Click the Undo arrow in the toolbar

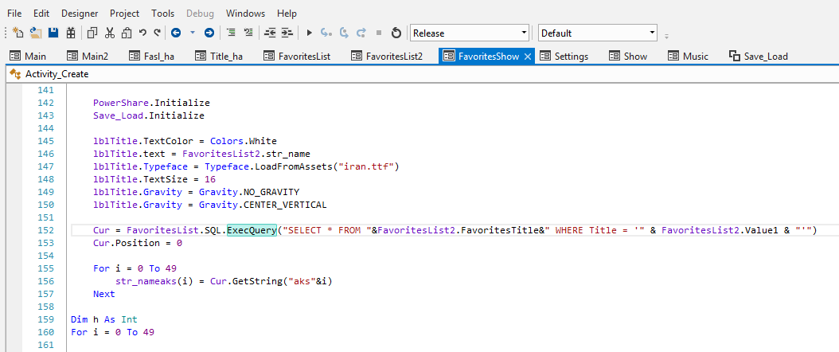[x=142, y=33]
